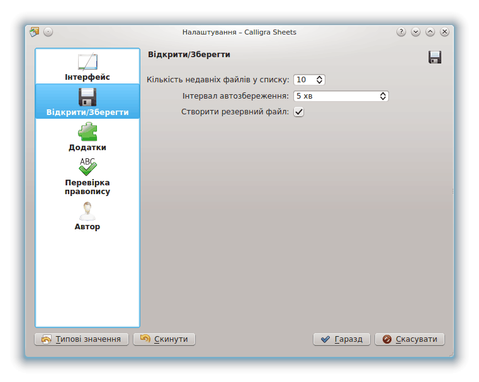Click the pin window titlebar button
The width and height of the screenshot is (479, 382).
(x=48, y=32)
